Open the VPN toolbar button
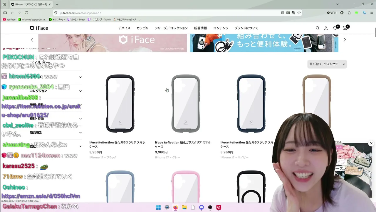Image resolution: width=376 pixels, height=212 pixels. pos(332,13)
